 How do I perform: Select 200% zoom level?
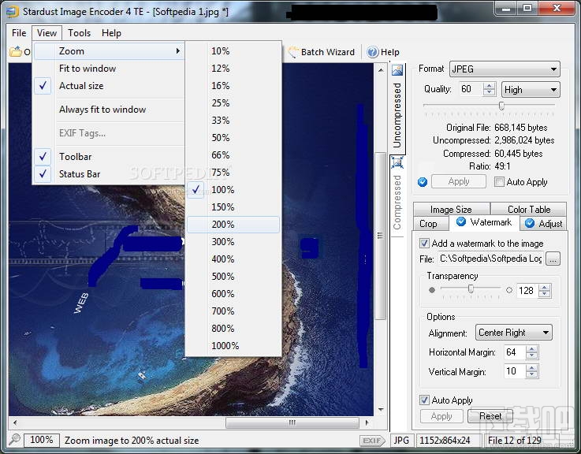pyautogui.click(x=233, y=225)
